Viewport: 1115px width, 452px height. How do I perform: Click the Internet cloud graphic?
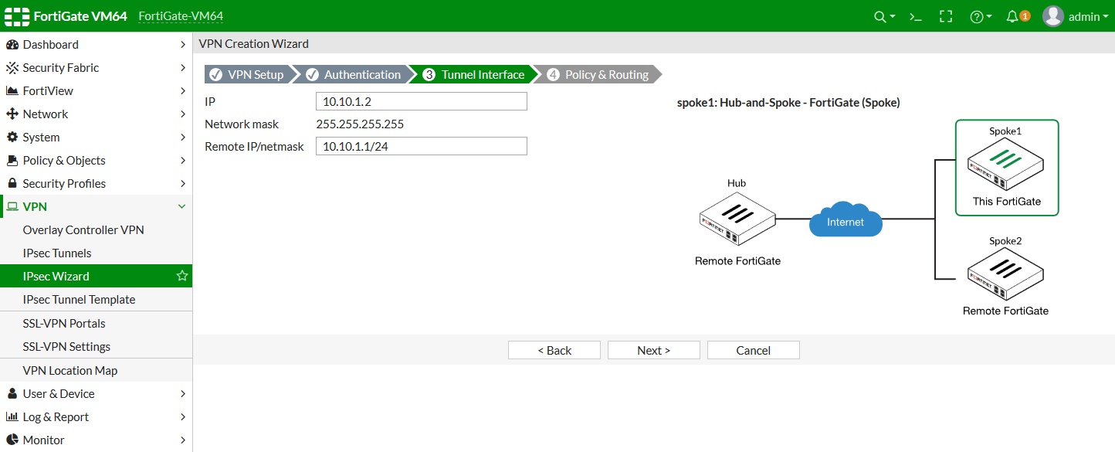pos(846,219)
